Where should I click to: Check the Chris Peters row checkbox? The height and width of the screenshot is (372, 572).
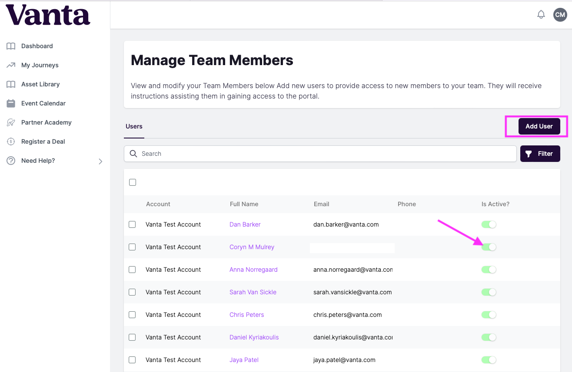click(x=132, y=315)
